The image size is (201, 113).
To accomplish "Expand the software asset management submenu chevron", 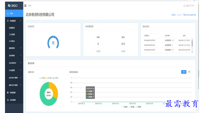I will (x=21, y=77).
